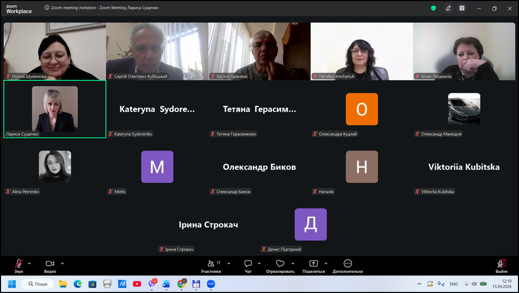Click purple M avatar of Mielis

(x=157, y=166)
